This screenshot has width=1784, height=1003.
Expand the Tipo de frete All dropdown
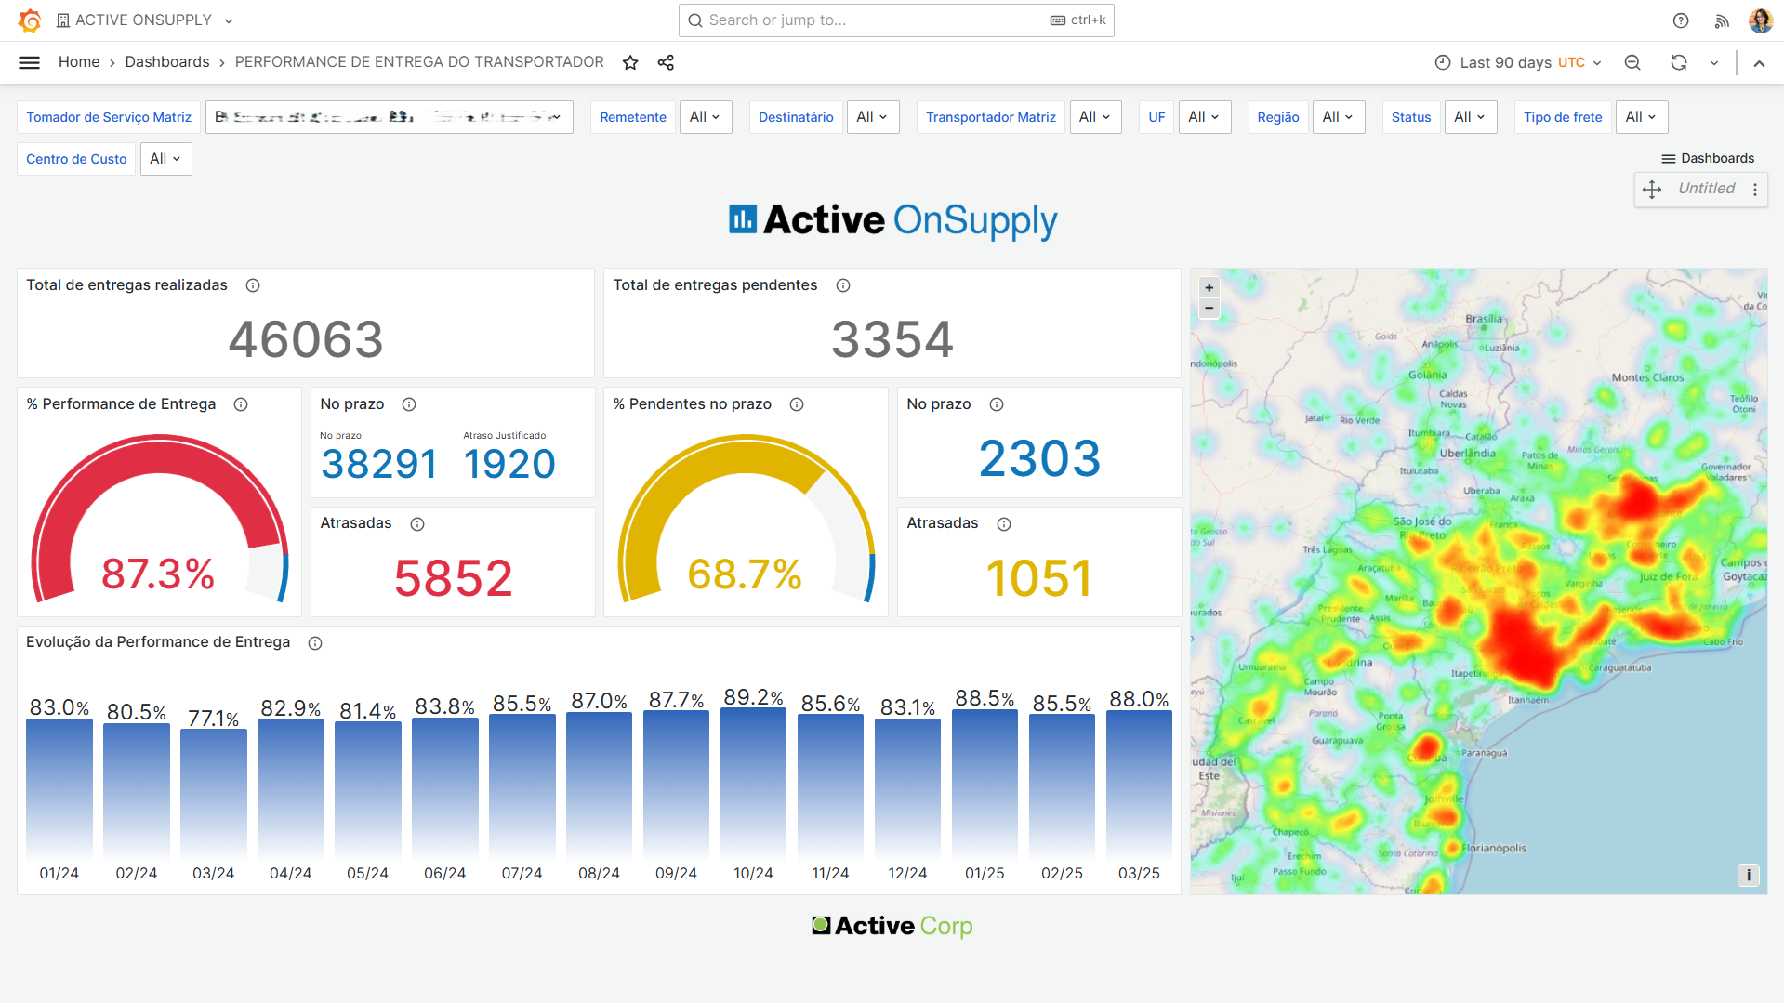[x=1642, y=117]
